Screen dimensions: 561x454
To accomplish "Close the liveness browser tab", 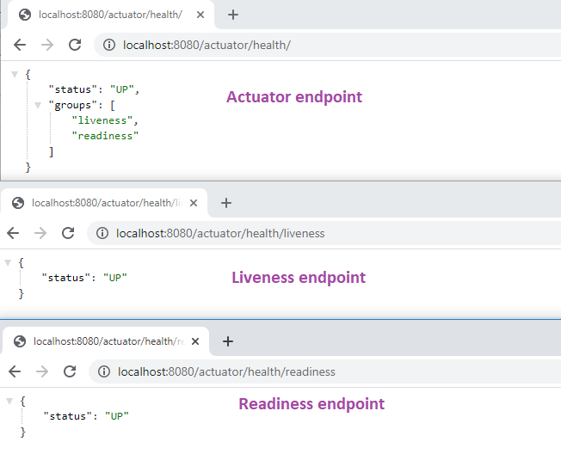I will pyautogui.click(x=193, y=204).
